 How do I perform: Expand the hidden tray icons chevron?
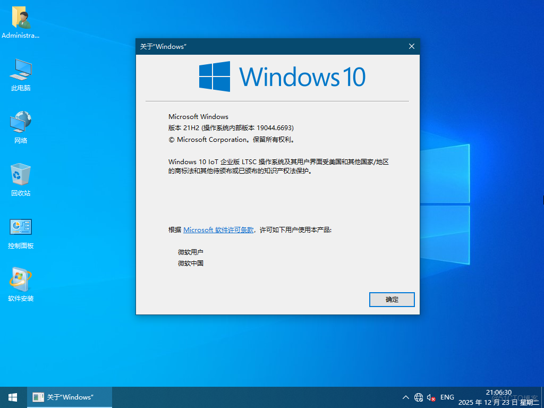coord(405,397)
